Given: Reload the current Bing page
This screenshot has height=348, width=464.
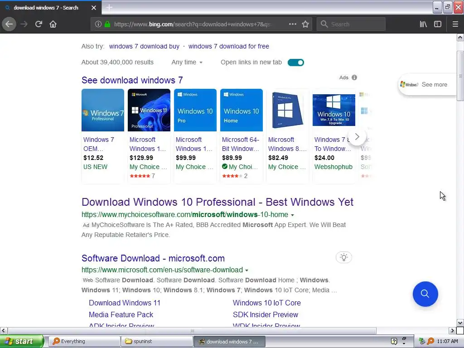Looking at the screenshot, I should pyautogui.click(x=39, y=24).
